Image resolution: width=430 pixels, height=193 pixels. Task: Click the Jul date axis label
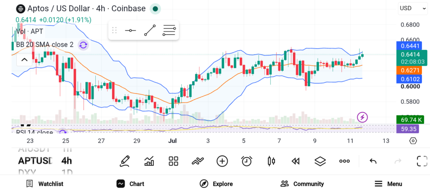coord(172,141)
